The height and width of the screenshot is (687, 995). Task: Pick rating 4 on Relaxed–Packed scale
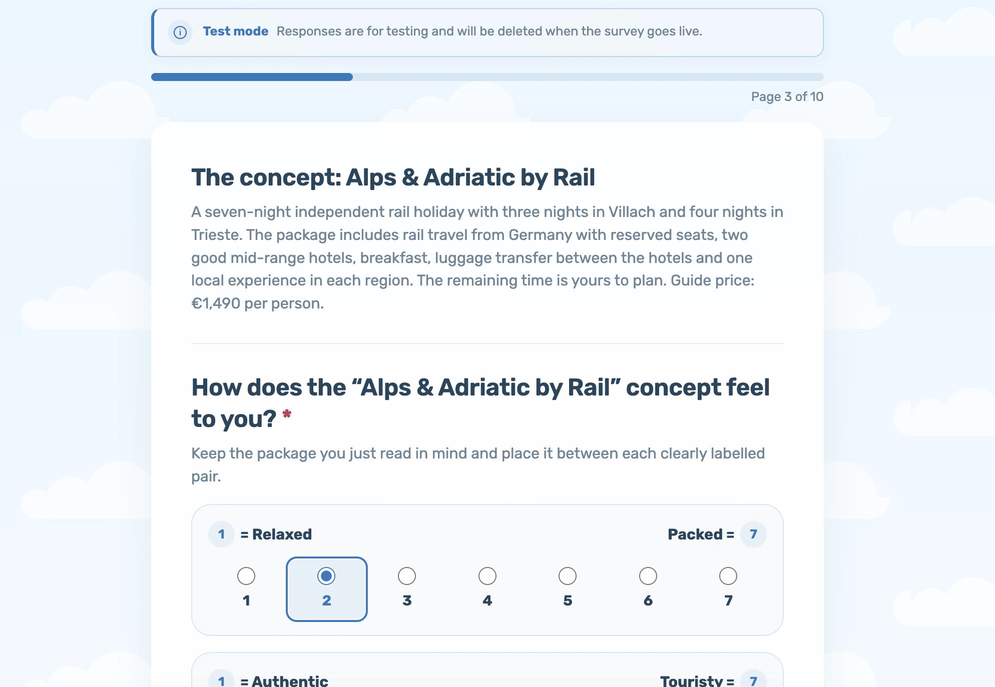coord(487,589)
